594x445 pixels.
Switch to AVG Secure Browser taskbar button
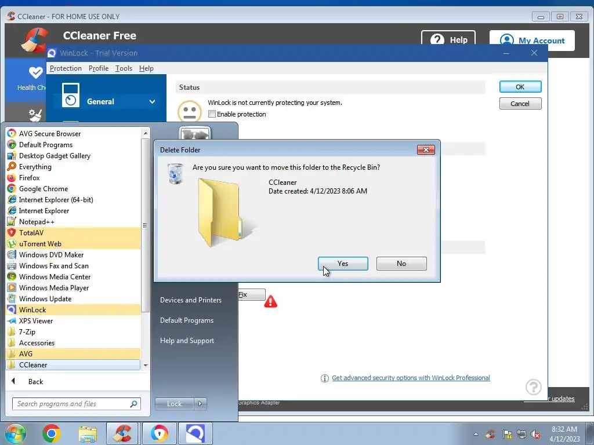(159, 433)
